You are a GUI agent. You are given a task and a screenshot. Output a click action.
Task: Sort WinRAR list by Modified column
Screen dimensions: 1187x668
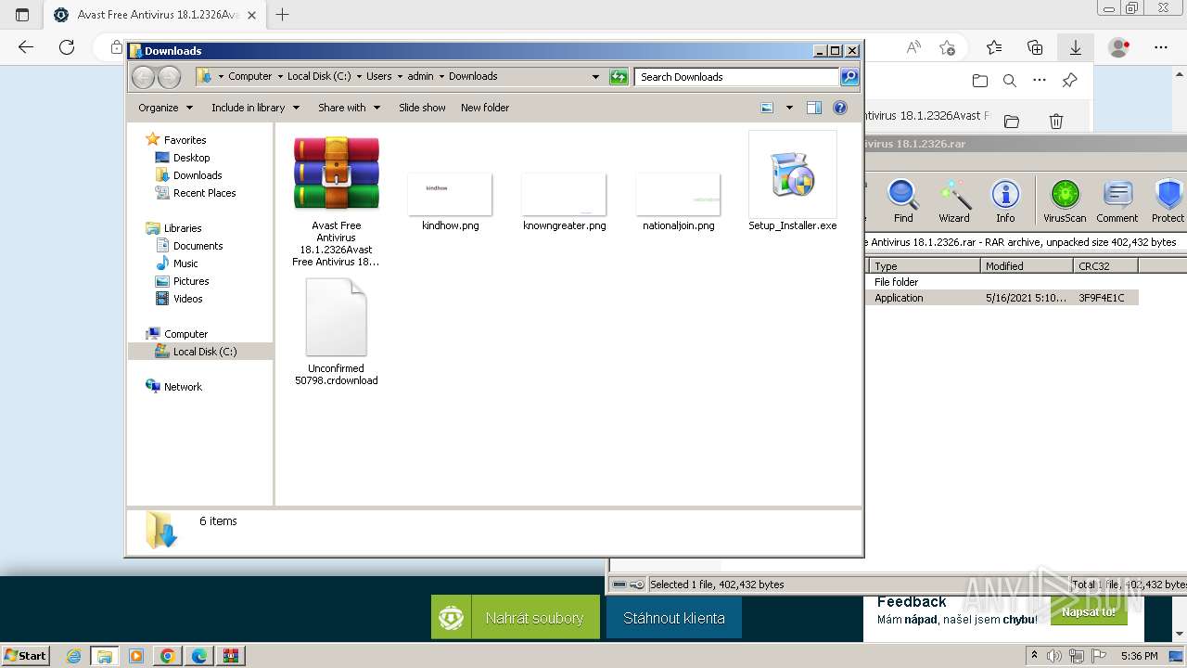click(1027, 266)
